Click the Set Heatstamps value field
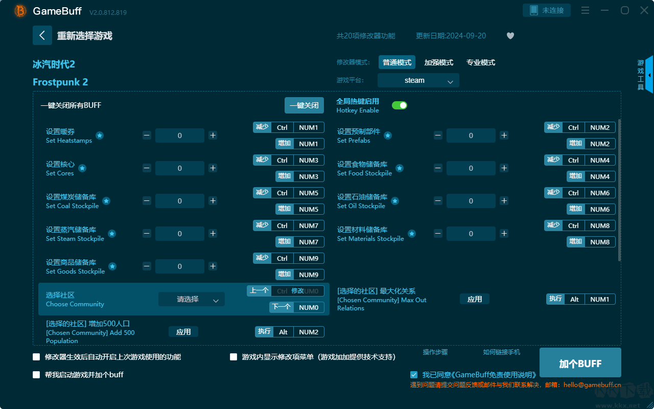 tap(179, 135)
